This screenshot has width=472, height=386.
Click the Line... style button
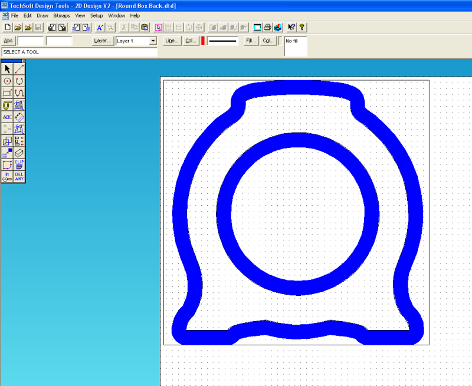click(x=172, y=41)
